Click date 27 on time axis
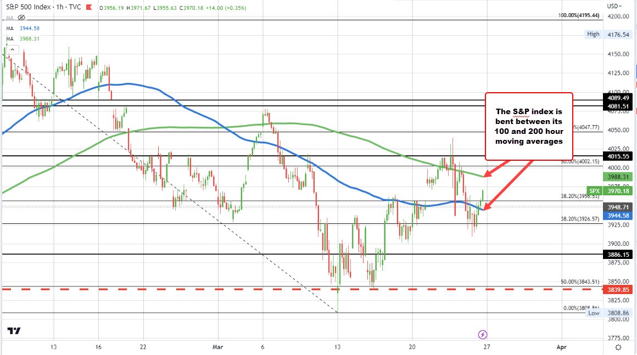This screenshot has width=637, height=355. click(487, 347)
